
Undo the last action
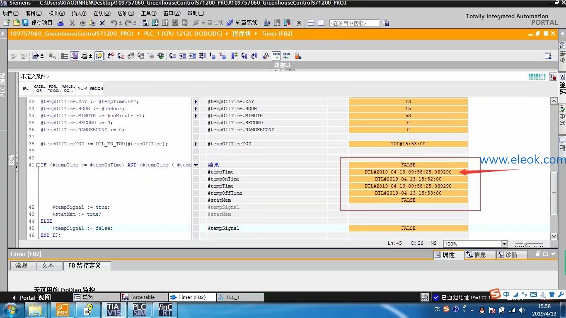tap(114, 23)
